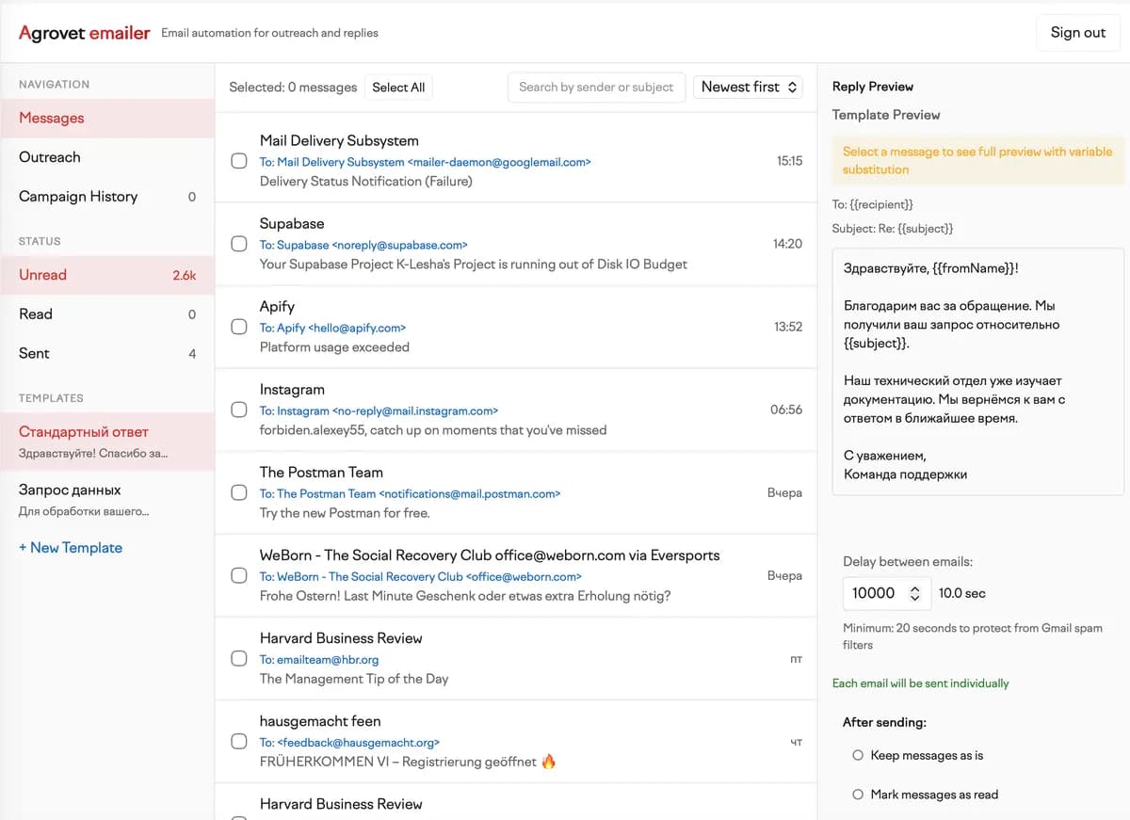Create a New Template
This screenshot has height=820, width=1130.
point(71,548)
